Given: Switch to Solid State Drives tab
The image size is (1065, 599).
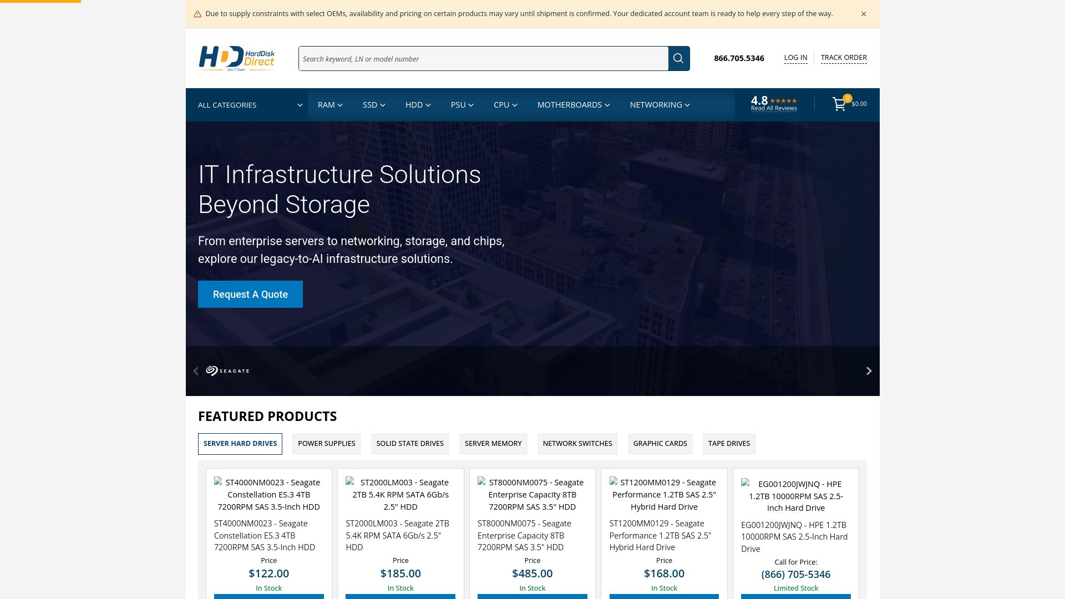Looking at the screenshot, I should [410, 444].
